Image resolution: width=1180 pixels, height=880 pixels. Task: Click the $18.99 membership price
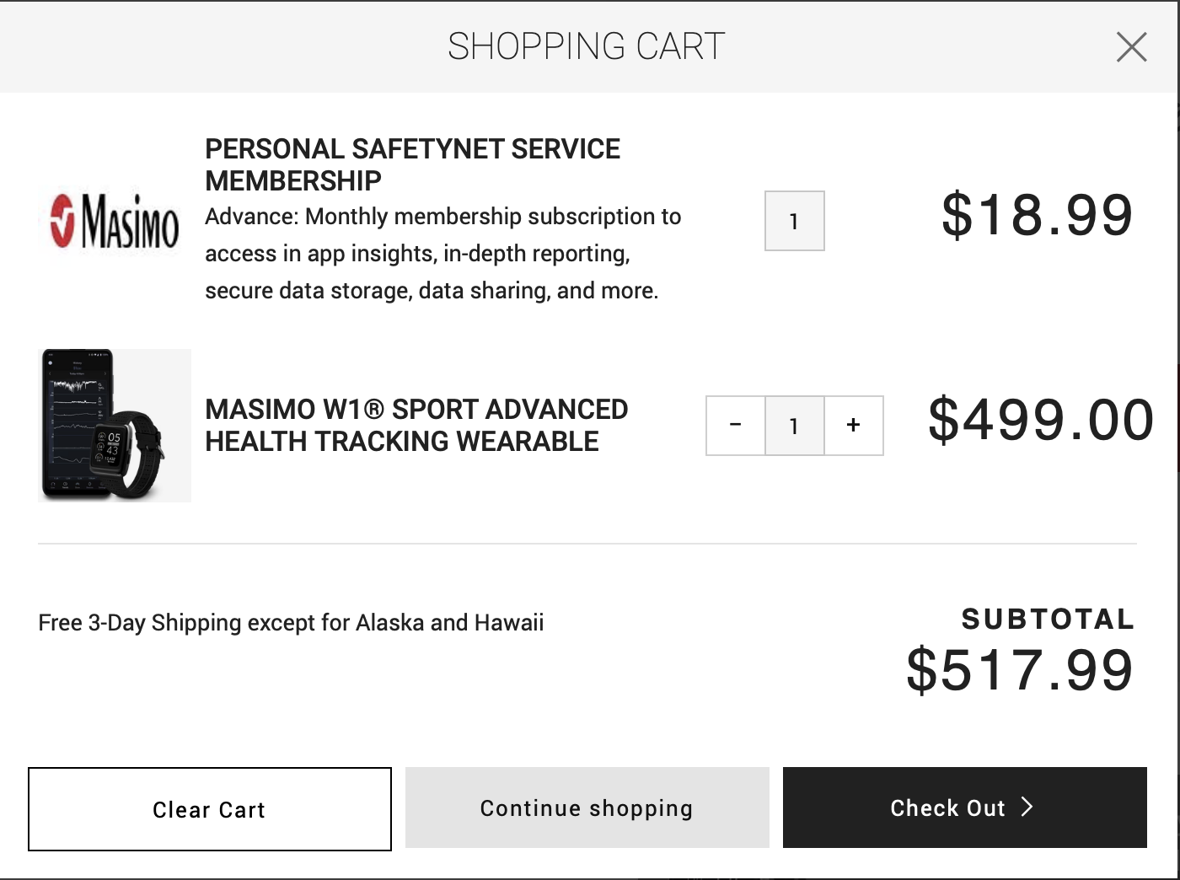(x=1037, y=215)
